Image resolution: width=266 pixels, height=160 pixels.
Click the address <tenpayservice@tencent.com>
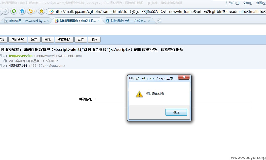58,56
